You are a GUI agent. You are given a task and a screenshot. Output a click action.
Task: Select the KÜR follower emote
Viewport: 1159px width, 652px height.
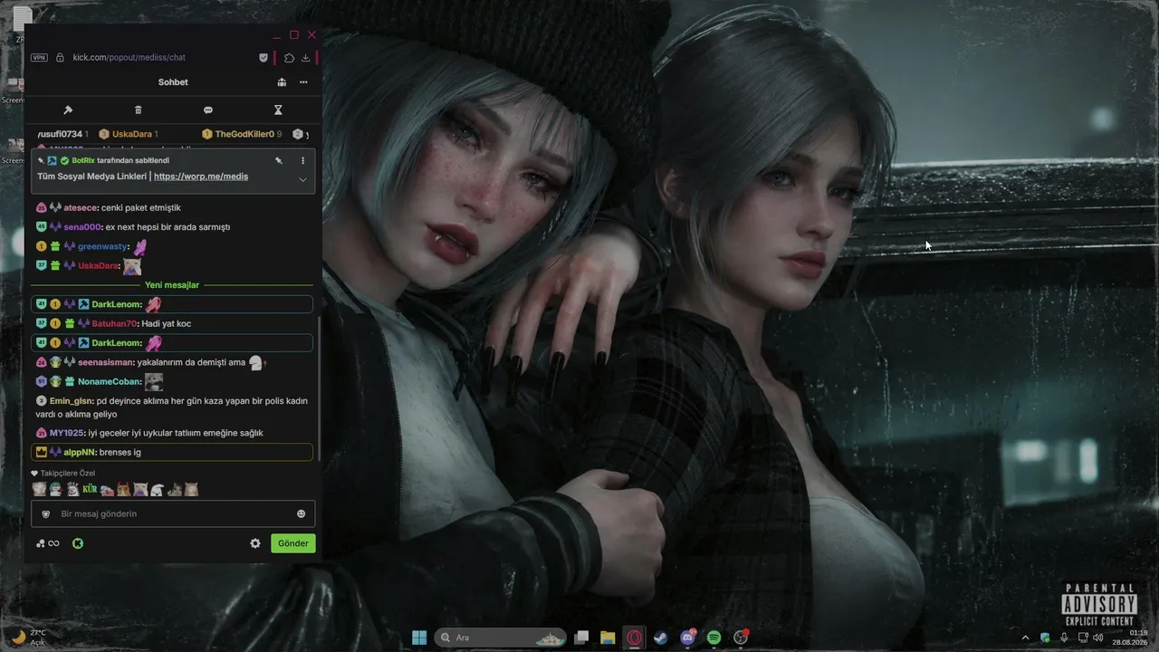click(x=90, y=490)
